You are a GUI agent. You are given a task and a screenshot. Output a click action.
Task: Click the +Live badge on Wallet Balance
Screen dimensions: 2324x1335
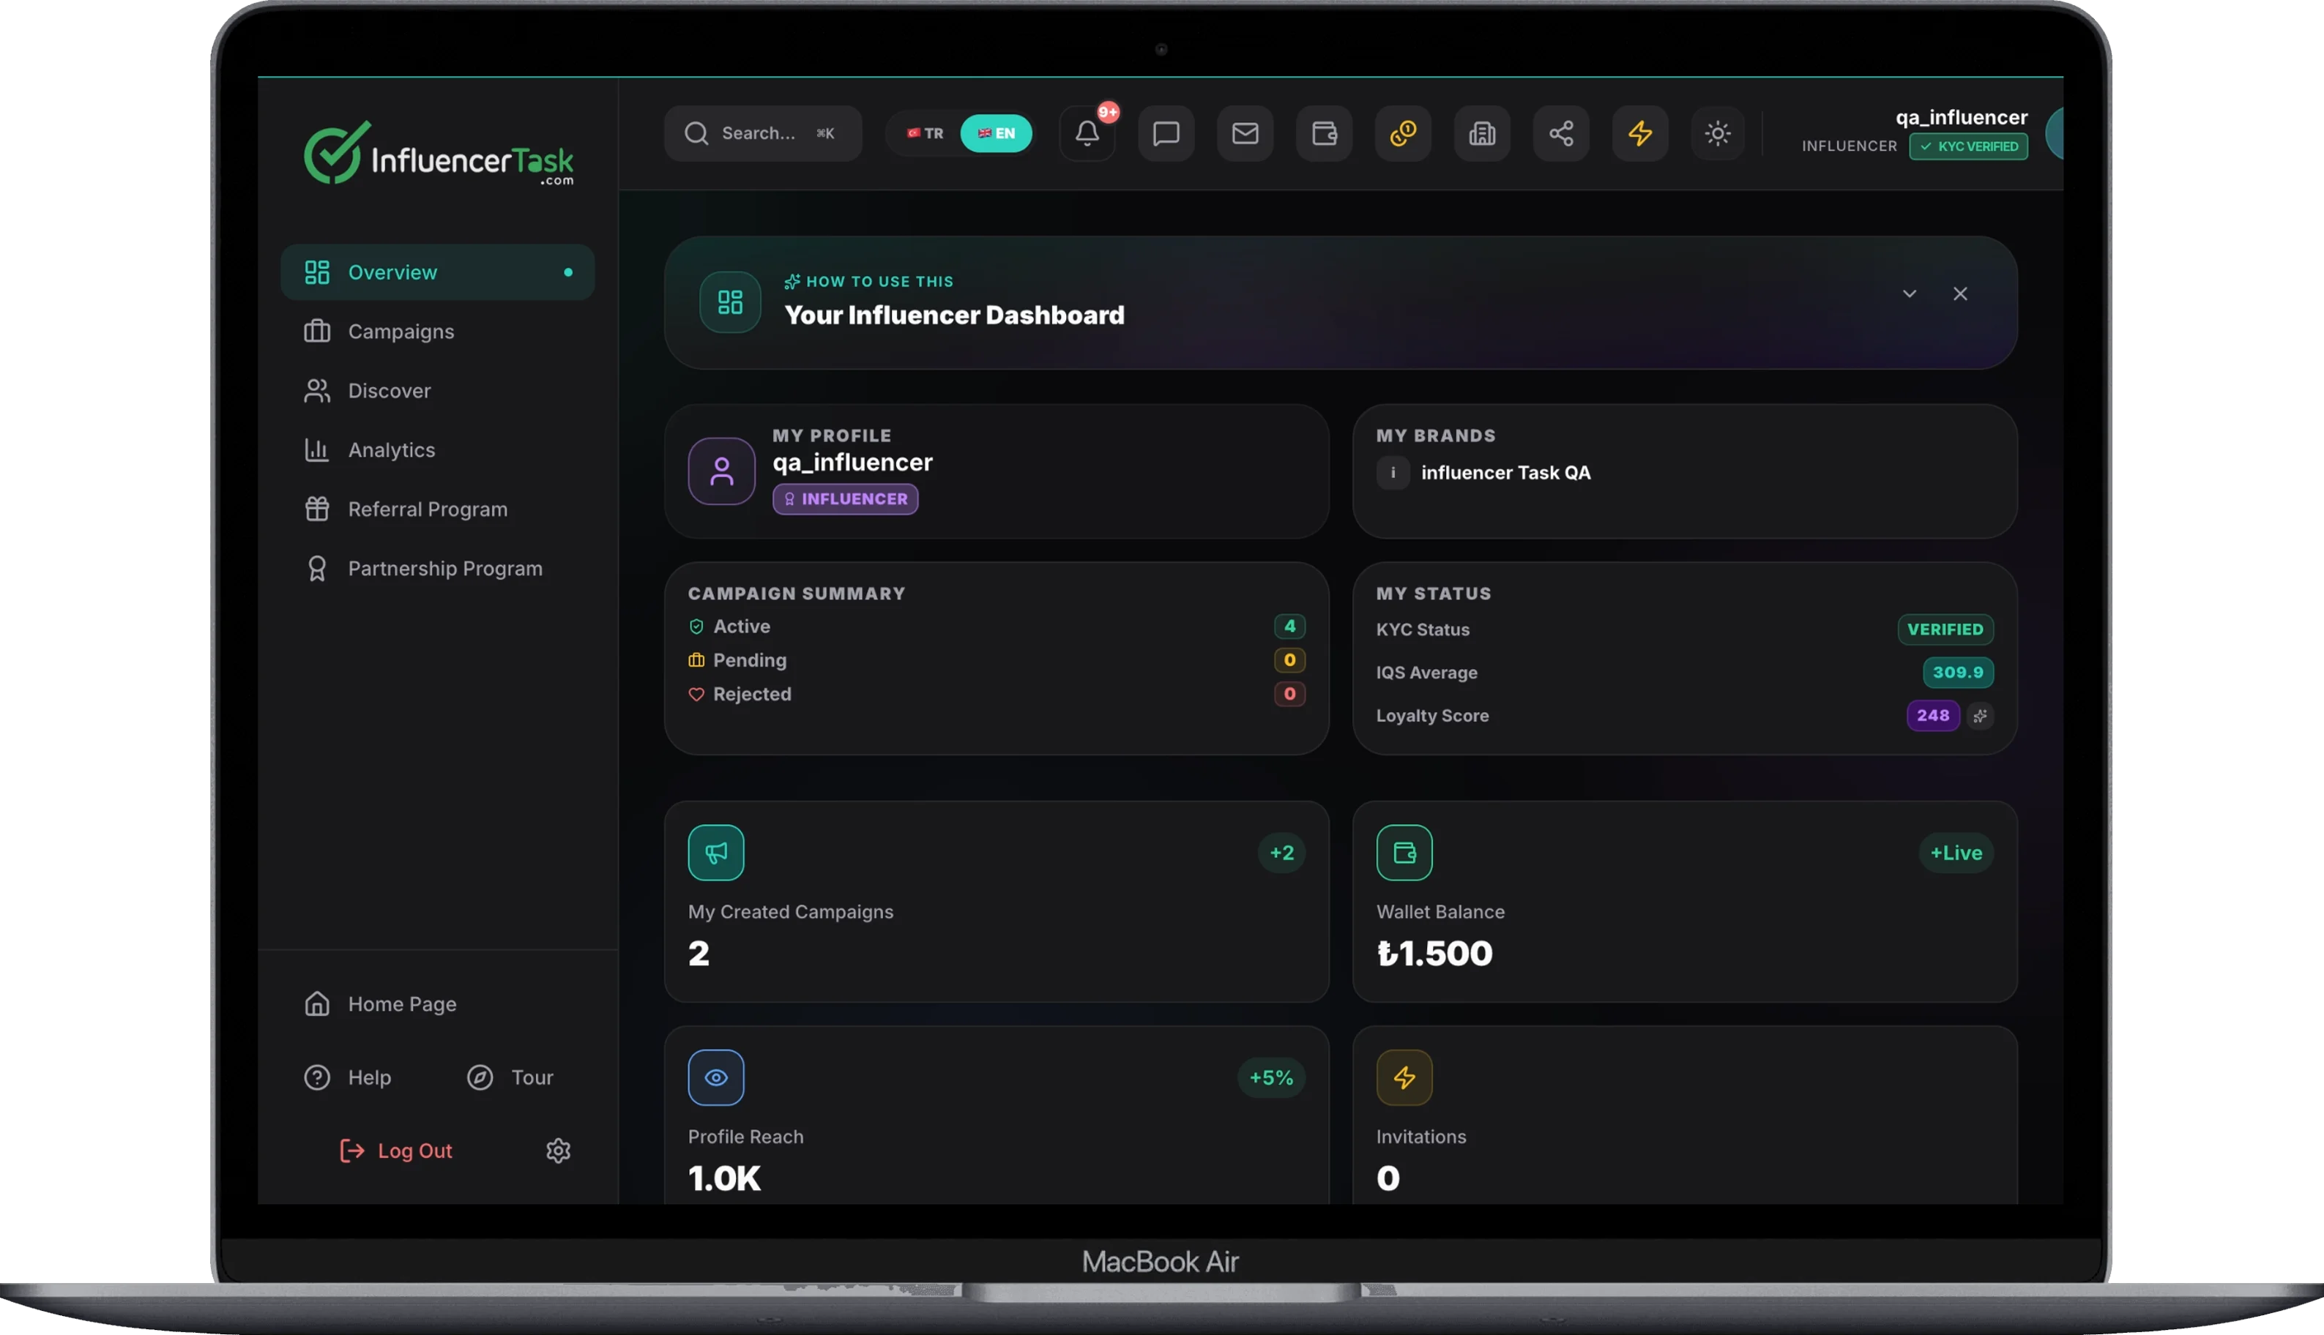coord(1956,853)
